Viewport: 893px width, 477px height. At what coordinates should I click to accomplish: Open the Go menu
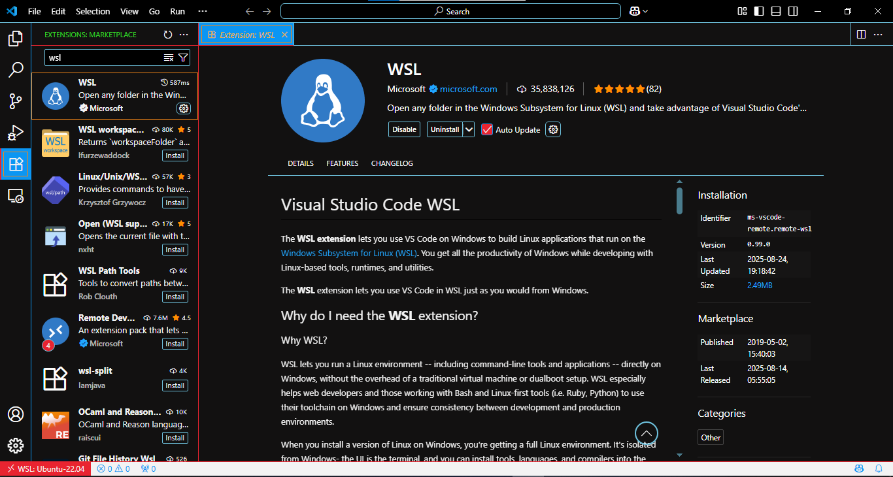pyautogui.click(x=154, y=11)
